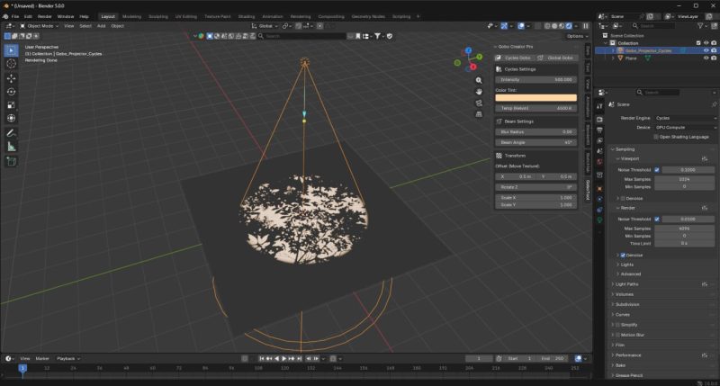Hide the Plane object in the outliner
Screen dimensions: 720x386
point(706,59)
